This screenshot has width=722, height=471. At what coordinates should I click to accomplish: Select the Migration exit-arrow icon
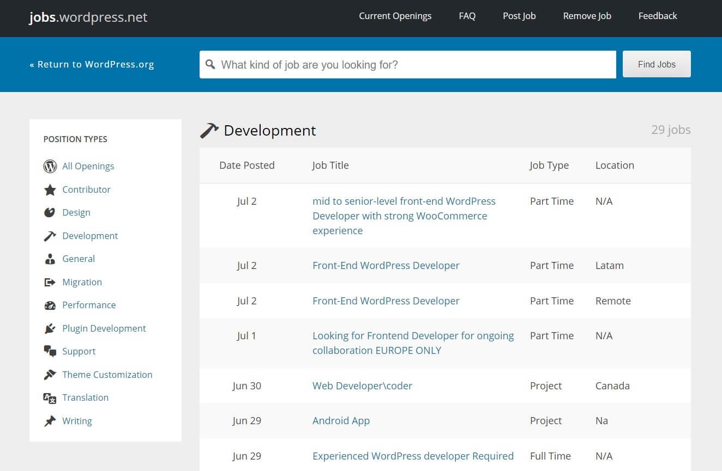click(x=50, y=282)
